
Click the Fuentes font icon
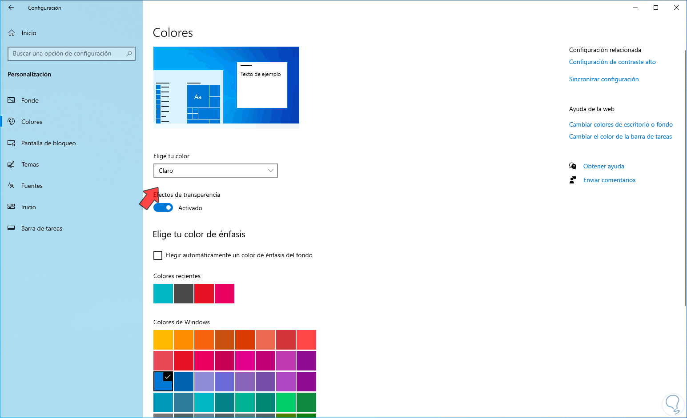click(x=12, y=186)
